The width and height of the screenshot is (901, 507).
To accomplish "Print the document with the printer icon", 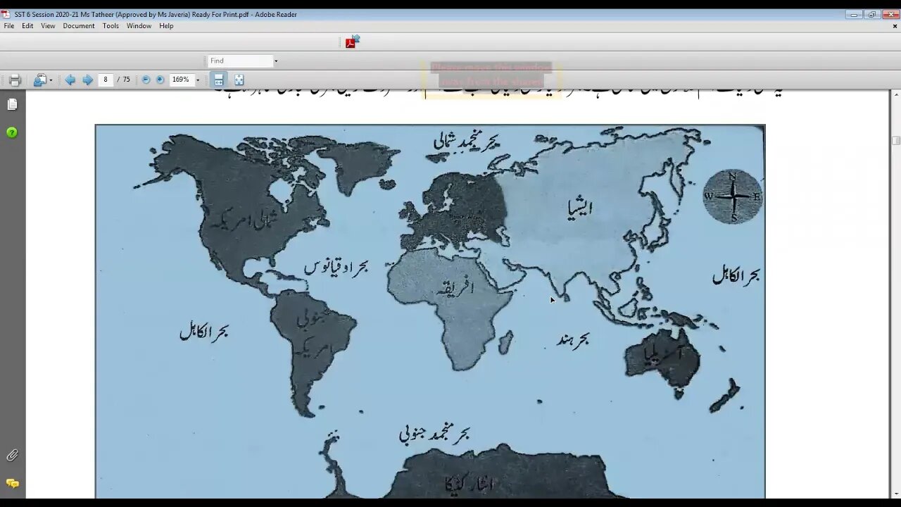I will pyautogui.click(x=15, y=80).
